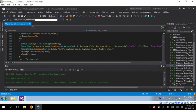Screen dimensions: 196x110
Task: Click the Uncomment selection toolbar icon
Action: coord(127,16)
